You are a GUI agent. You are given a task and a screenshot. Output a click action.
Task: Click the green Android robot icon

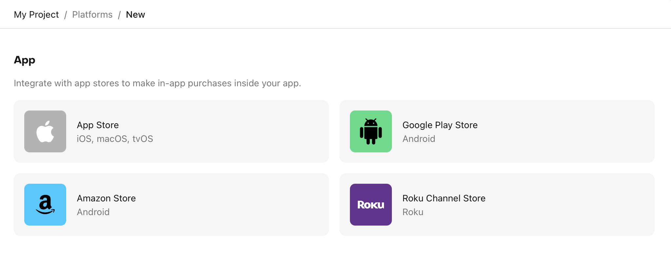coord(371,131)
